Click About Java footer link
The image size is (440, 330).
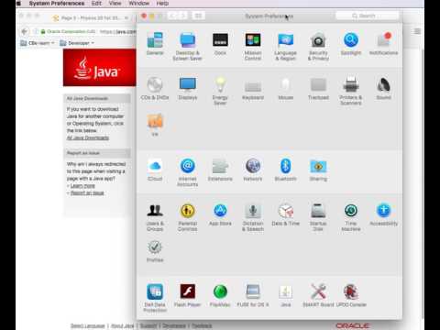click(122, 325)
